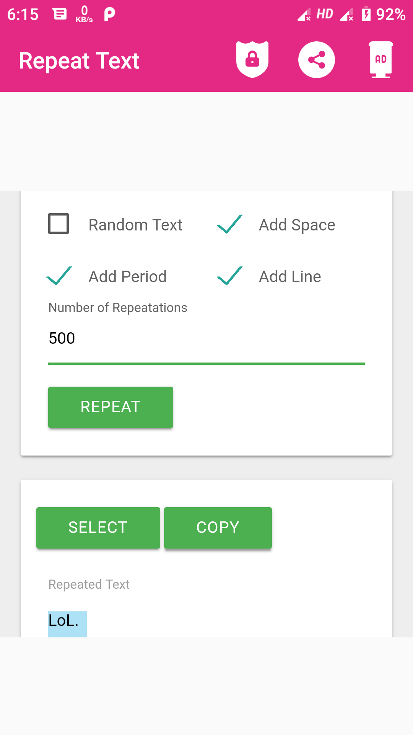Toggle the Add Line checkmark
This screenshot has width=413, height=735.
(229, 276)
